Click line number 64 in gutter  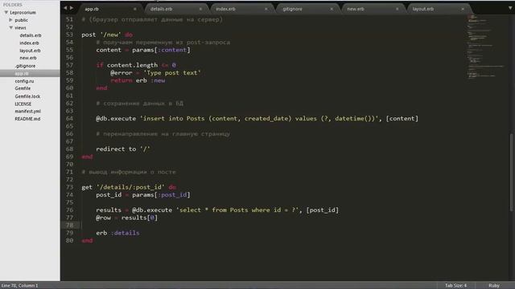[x=69, y=119]
